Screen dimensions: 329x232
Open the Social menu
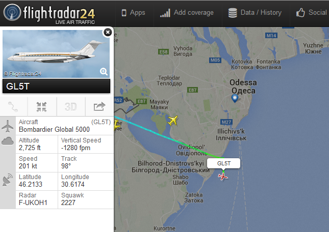312,13
